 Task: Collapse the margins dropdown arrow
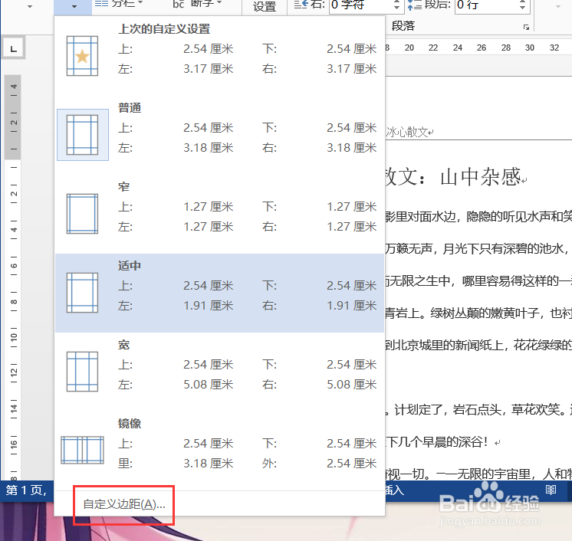pyautogui.click(x=73, y=7)
